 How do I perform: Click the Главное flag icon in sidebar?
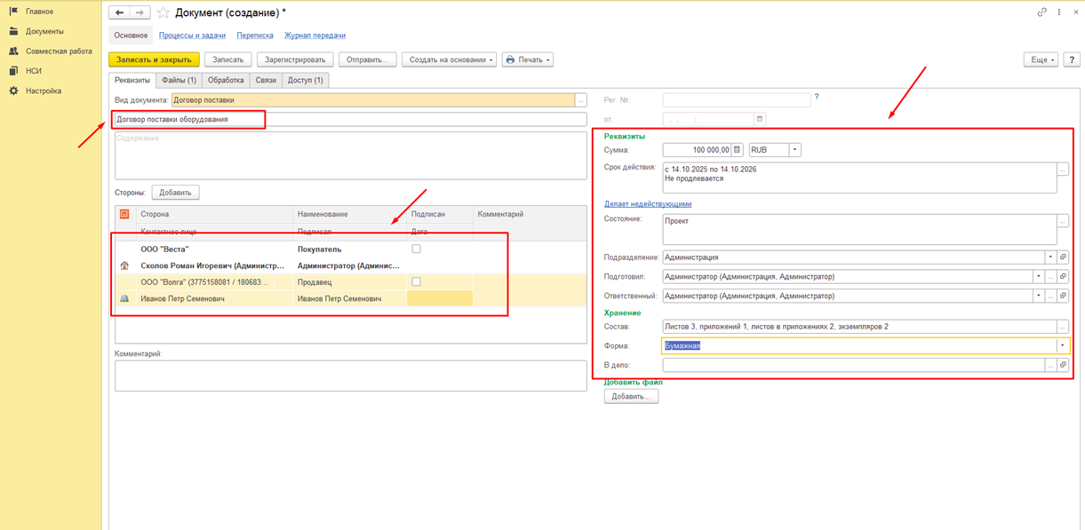[x=13, y=12]
